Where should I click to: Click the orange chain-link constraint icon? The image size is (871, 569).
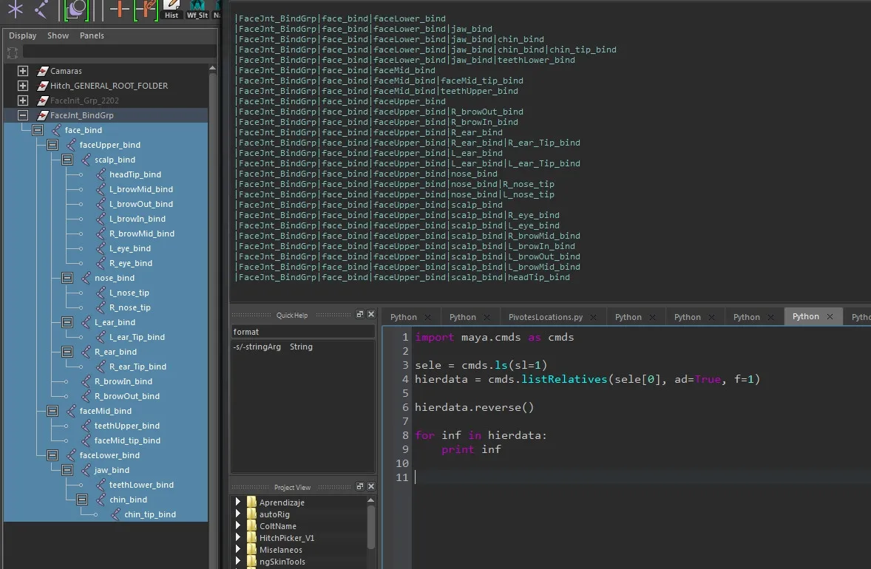click(x=148, y=9)
